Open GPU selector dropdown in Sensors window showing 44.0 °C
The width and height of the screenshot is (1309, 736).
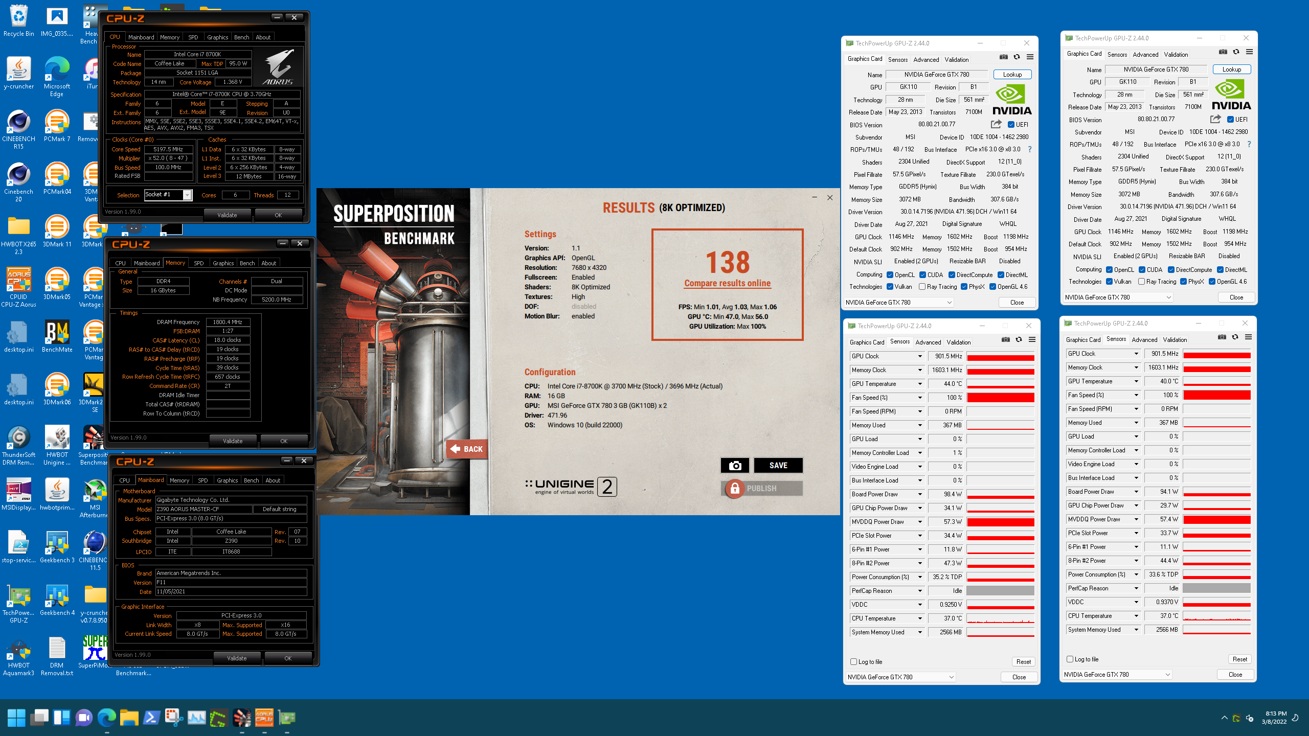point(900,677)
